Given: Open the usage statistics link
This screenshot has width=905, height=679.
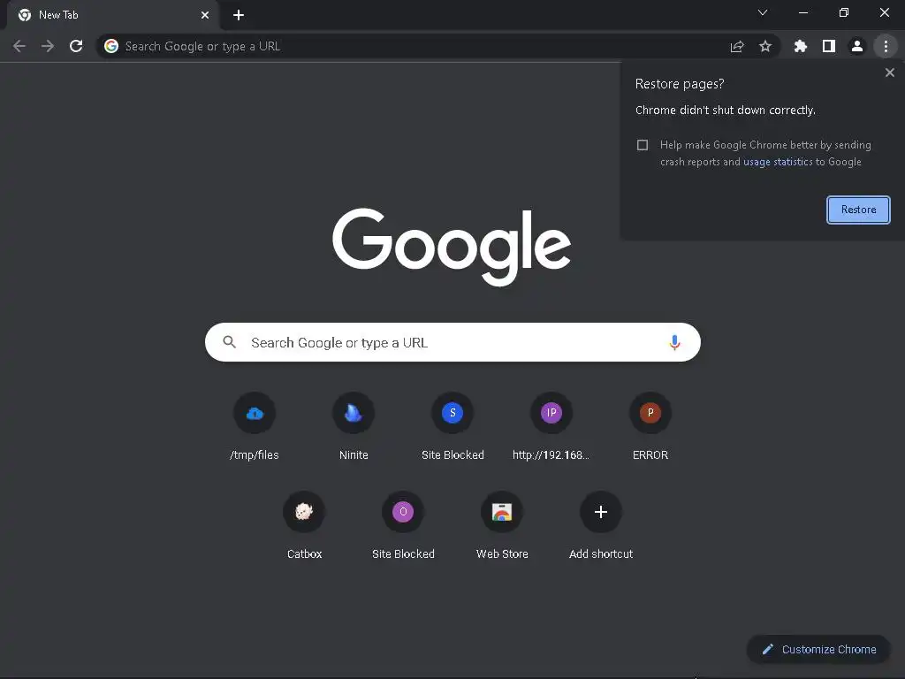Looking at the screenshot, I should point(778,162).
